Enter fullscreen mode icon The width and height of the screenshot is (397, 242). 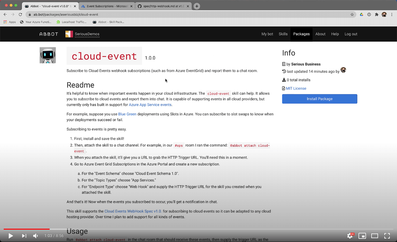pyautogui.click(x=387, y=236)
